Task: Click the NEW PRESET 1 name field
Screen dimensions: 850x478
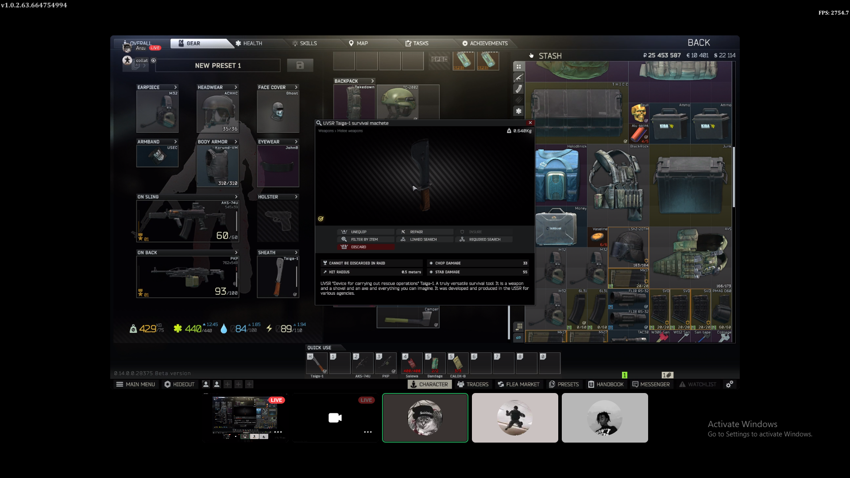Action: pyautogui.click(x=218, y=66)
